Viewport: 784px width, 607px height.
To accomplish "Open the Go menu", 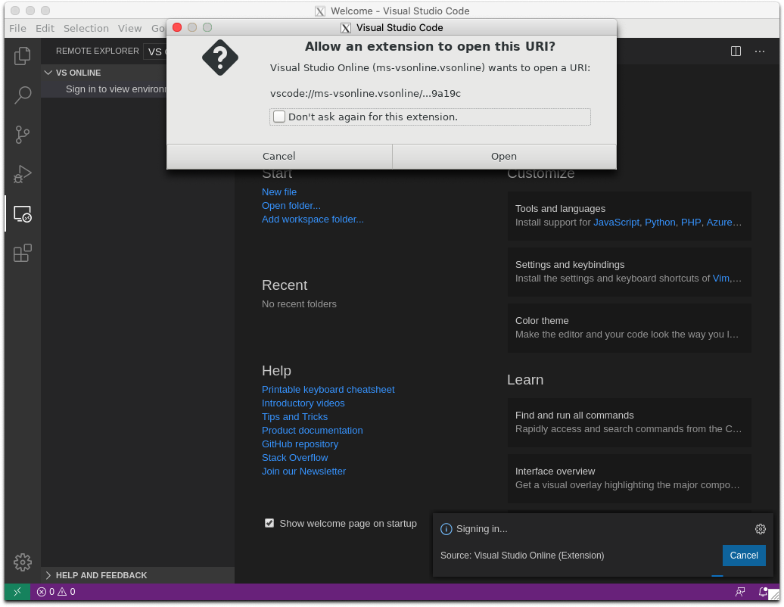I will point(158,28).
